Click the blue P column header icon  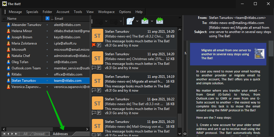[x=47, y=19]
